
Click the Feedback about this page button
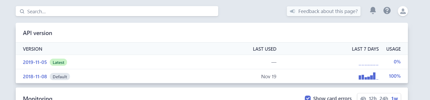pos(324,11)
